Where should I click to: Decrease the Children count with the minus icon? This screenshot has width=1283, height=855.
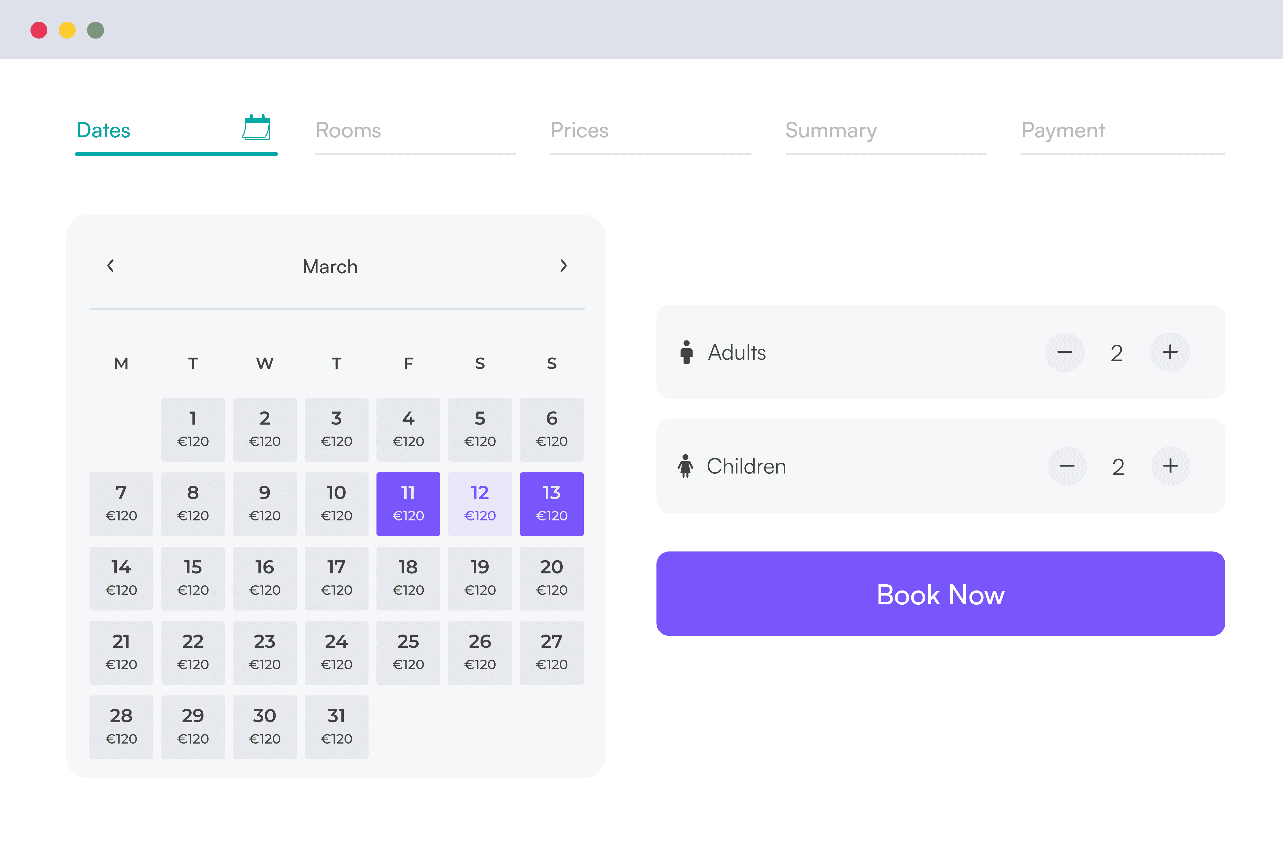coord(1067,466)
